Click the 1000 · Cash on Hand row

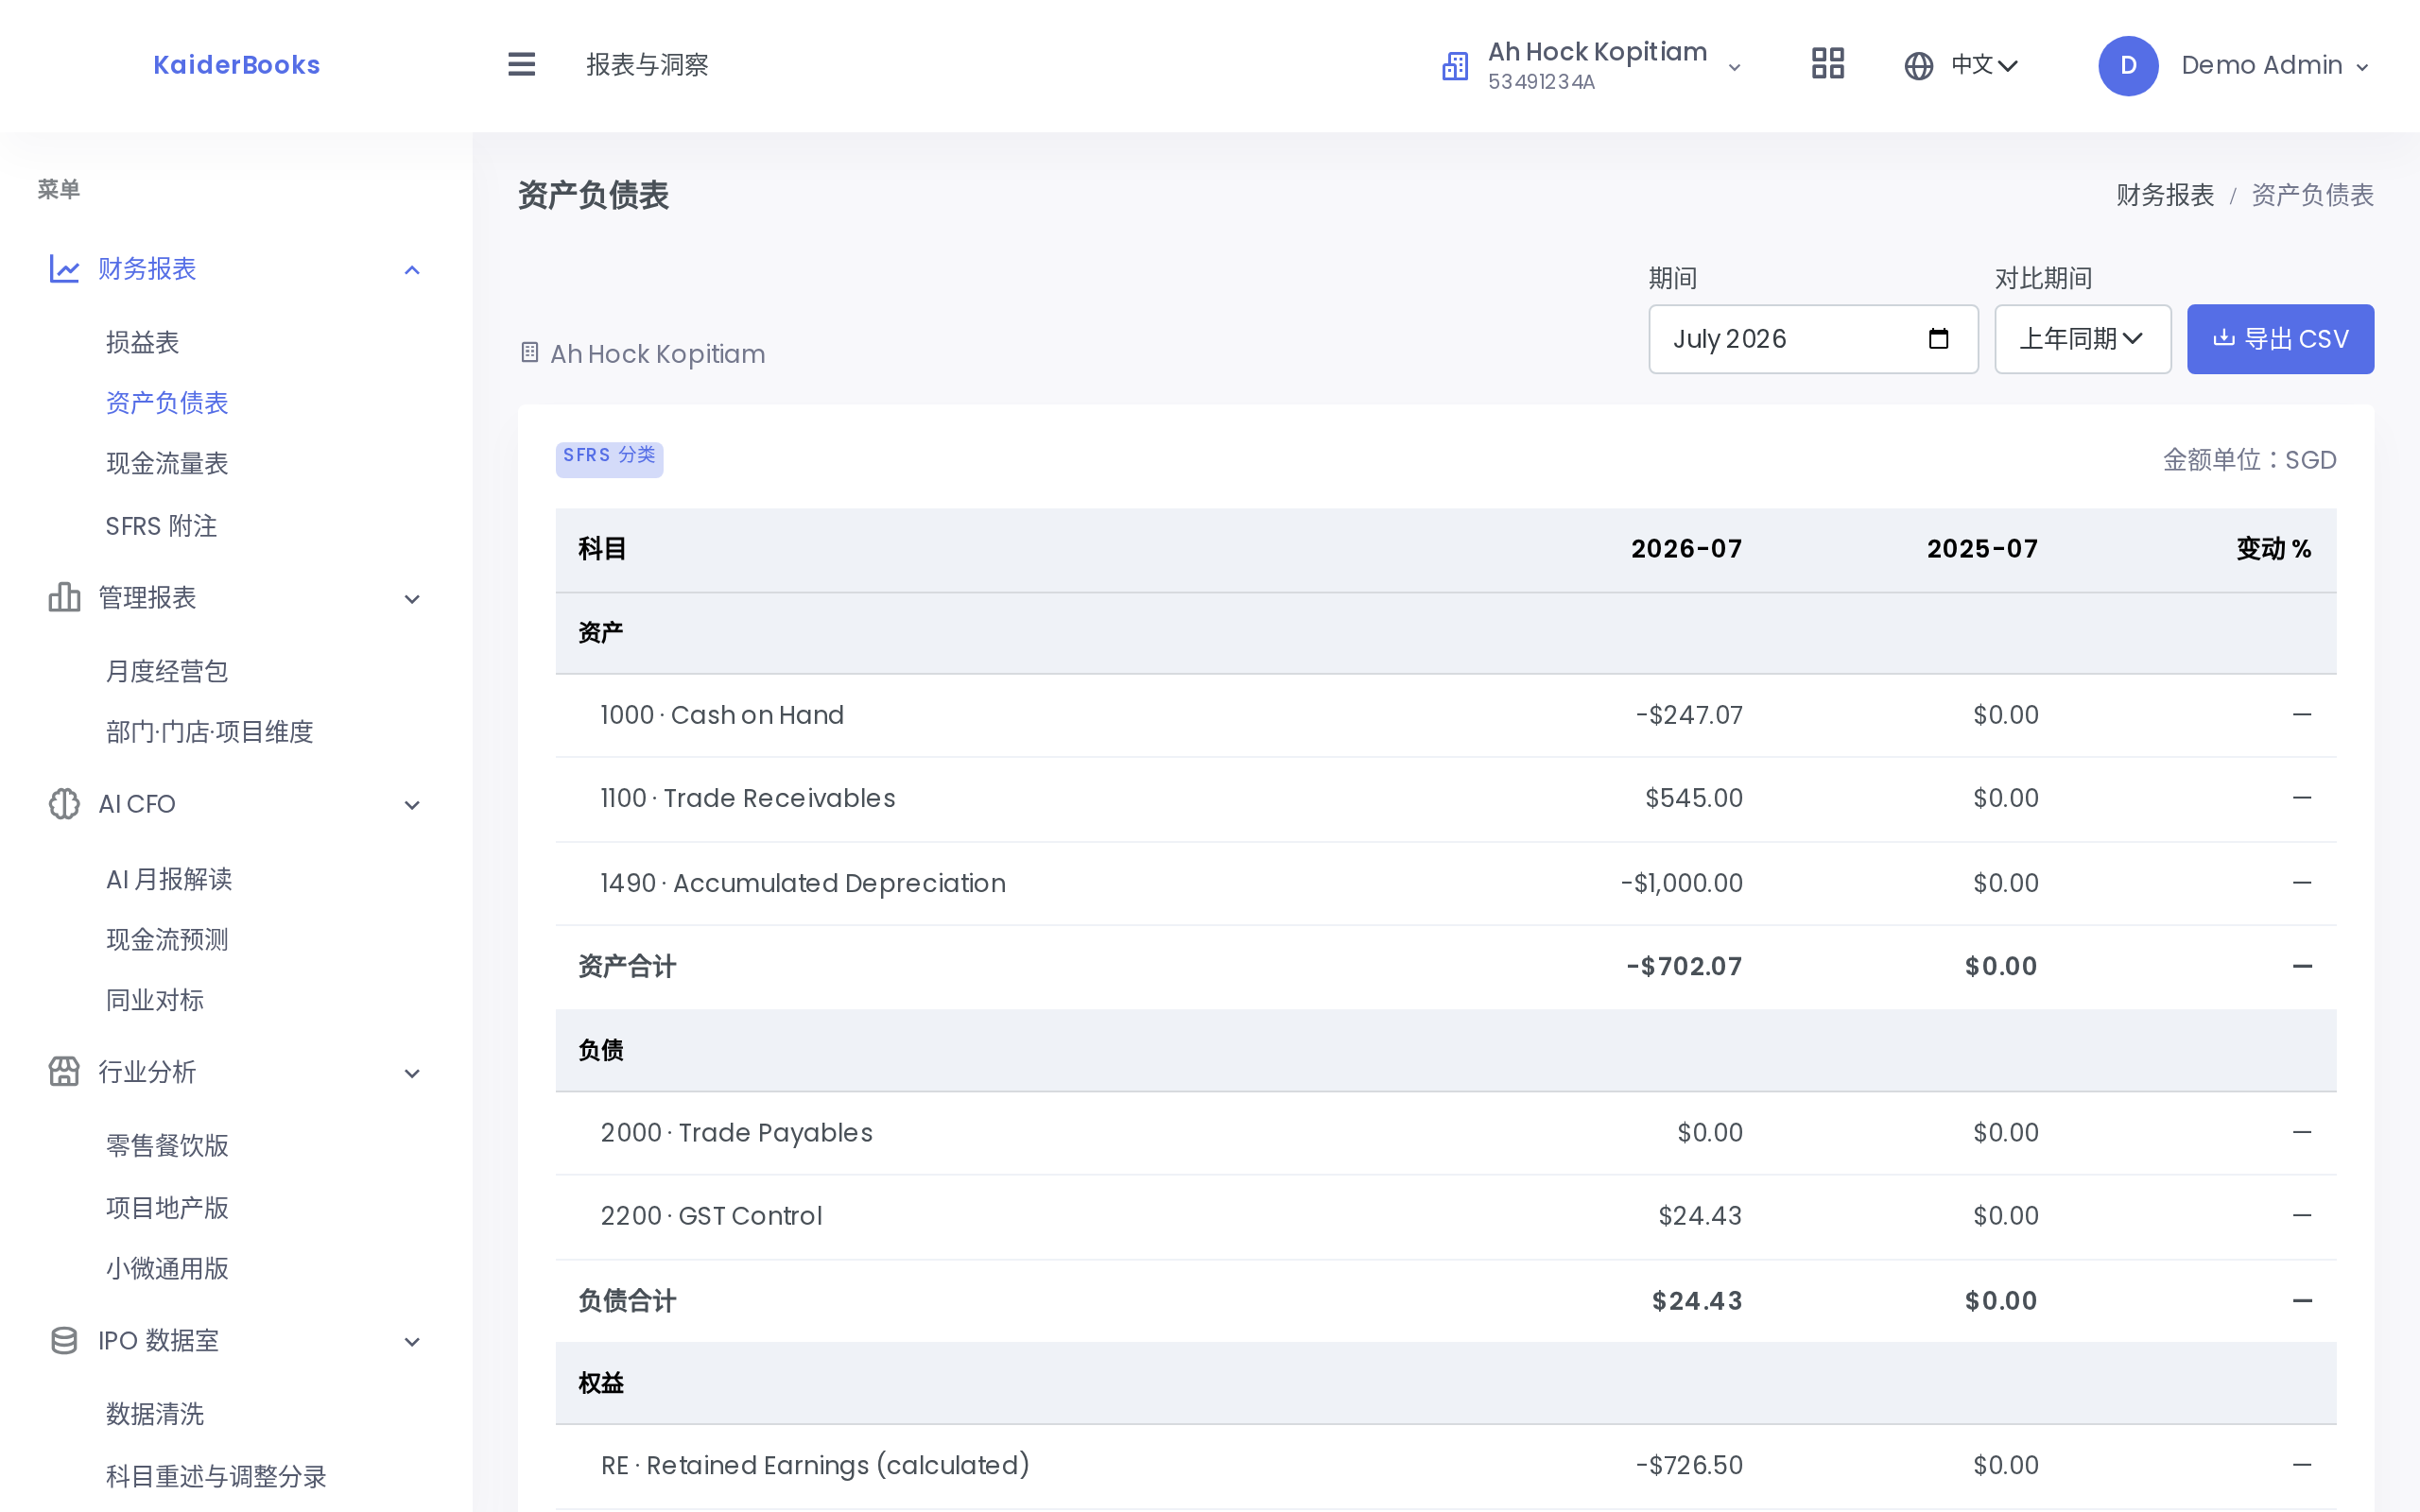click(1446, 715)
